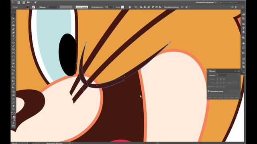Viewport: 257px width, 144px height.
Task: Click weight stepper arrows in Stroke panel
Action: point(217,75)
